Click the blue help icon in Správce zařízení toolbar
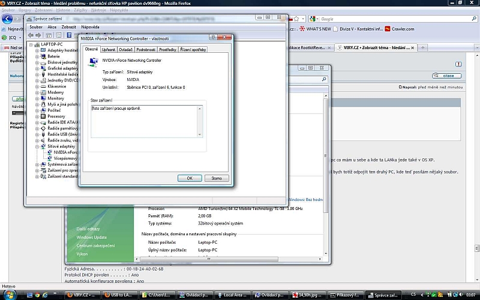This screenshot has width=480, height=300. point(69,35)
